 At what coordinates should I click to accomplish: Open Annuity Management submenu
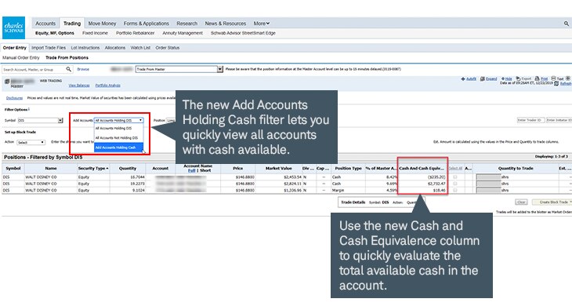(x=183, y=33)
